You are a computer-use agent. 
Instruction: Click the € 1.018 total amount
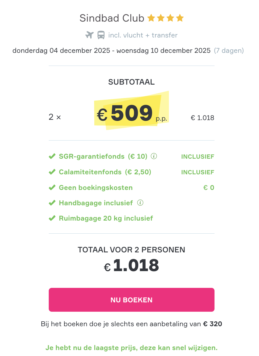pos(131,265)
